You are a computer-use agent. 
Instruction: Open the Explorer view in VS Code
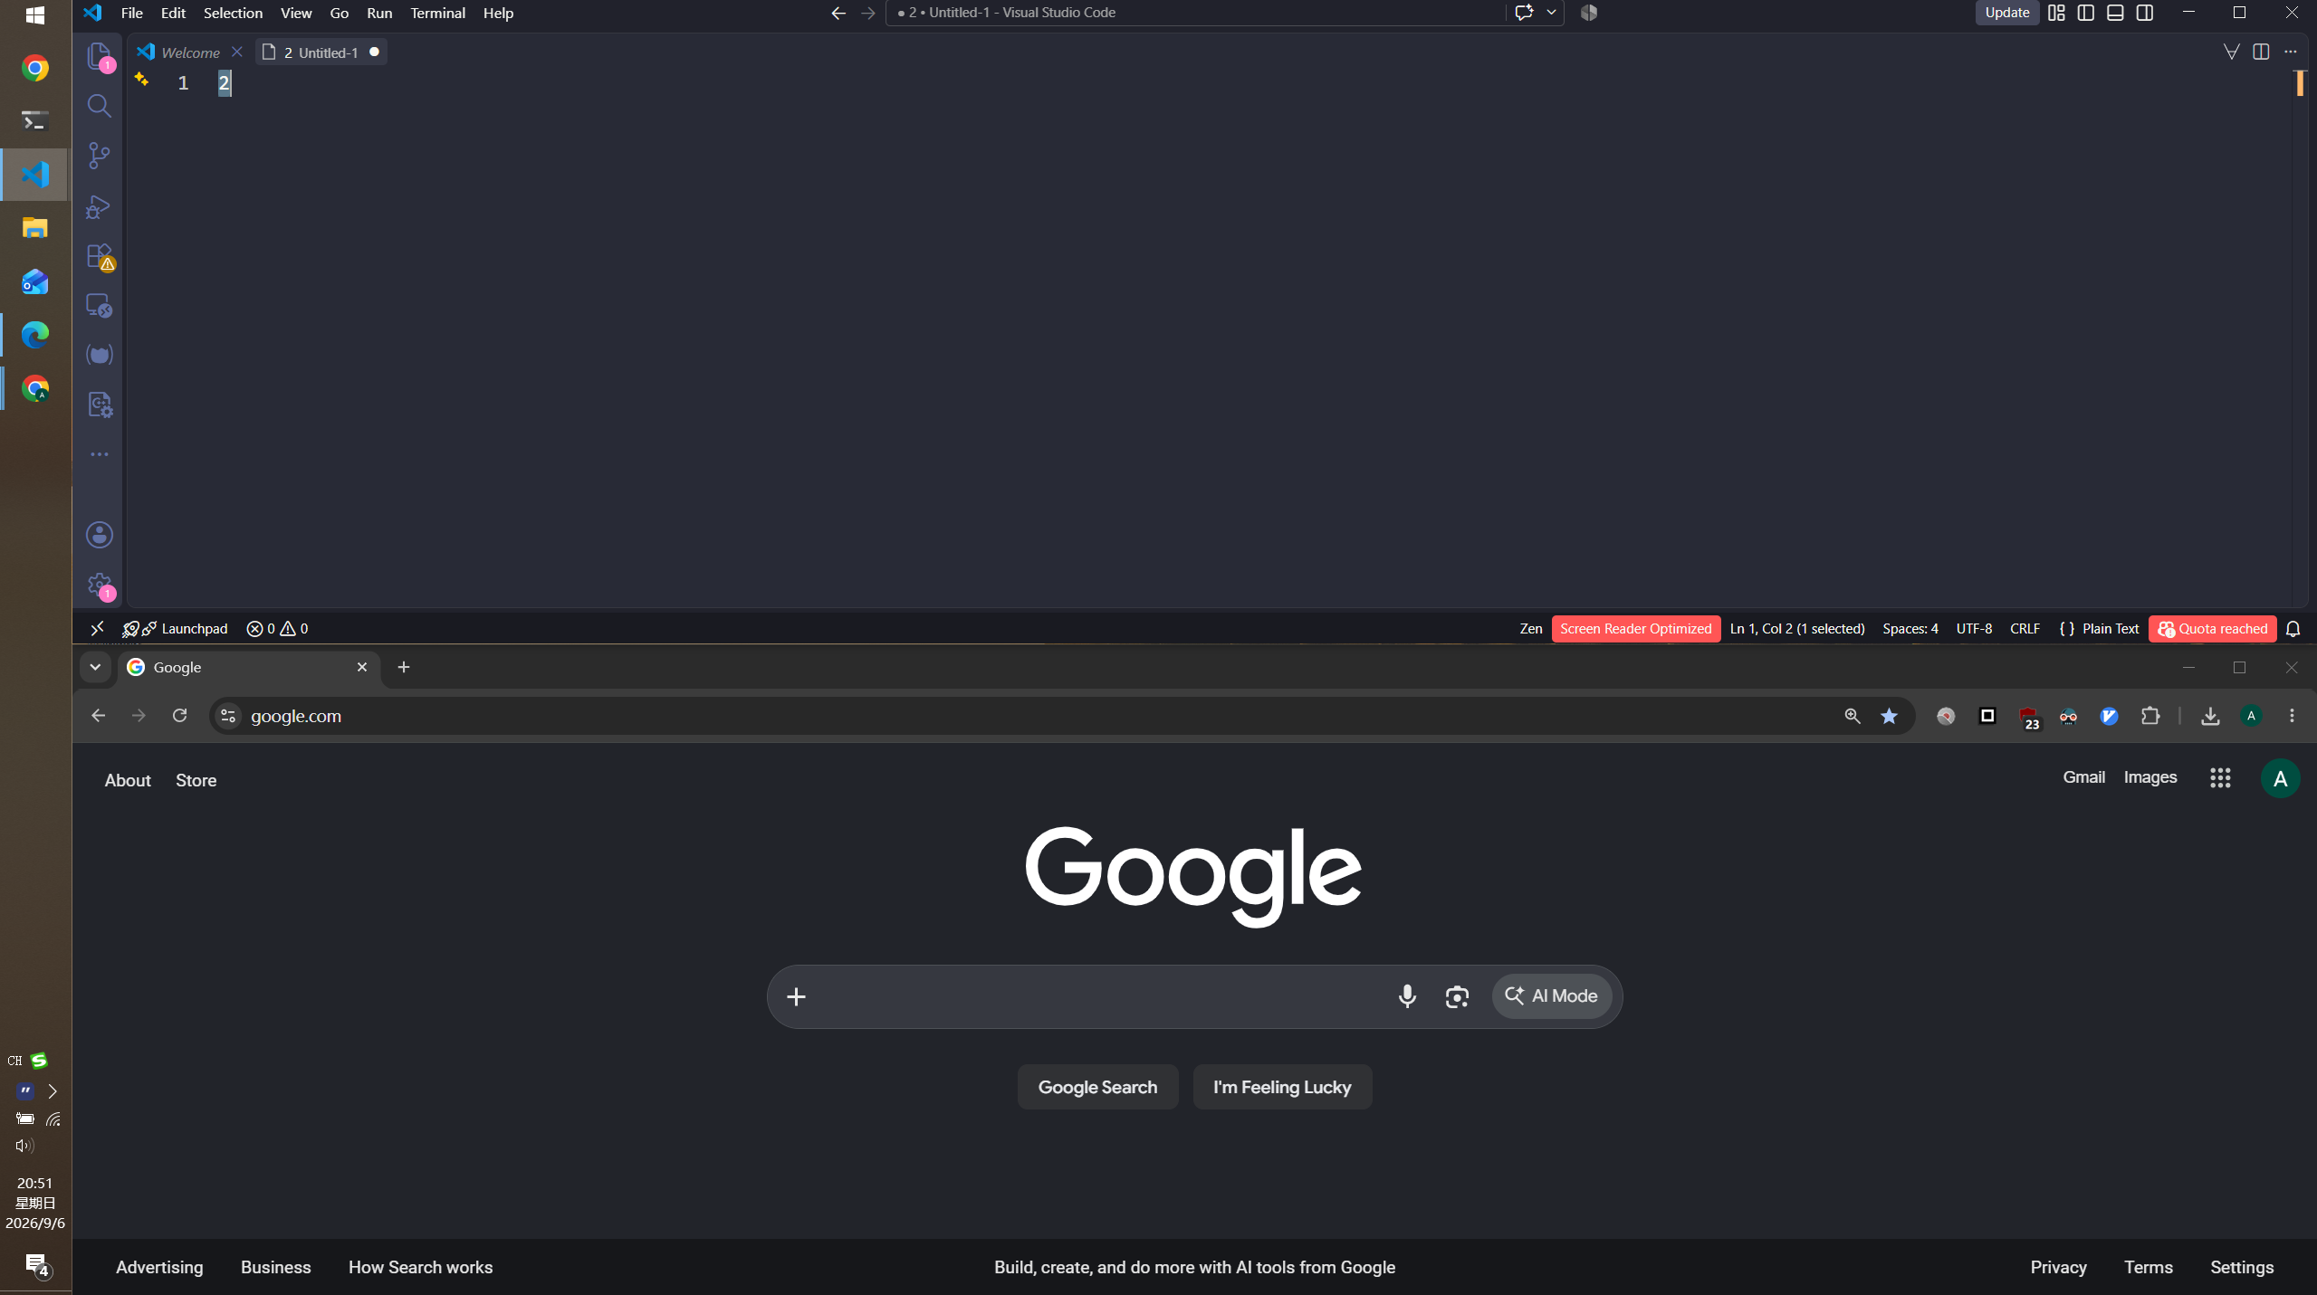(x=99, y=56)
